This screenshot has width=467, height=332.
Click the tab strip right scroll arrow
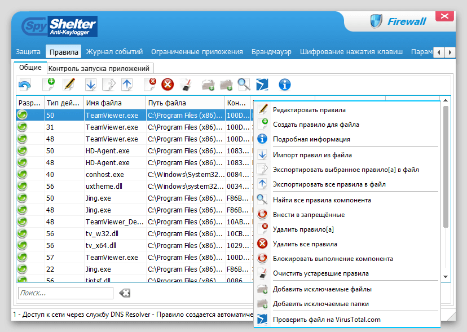point(450,52)
